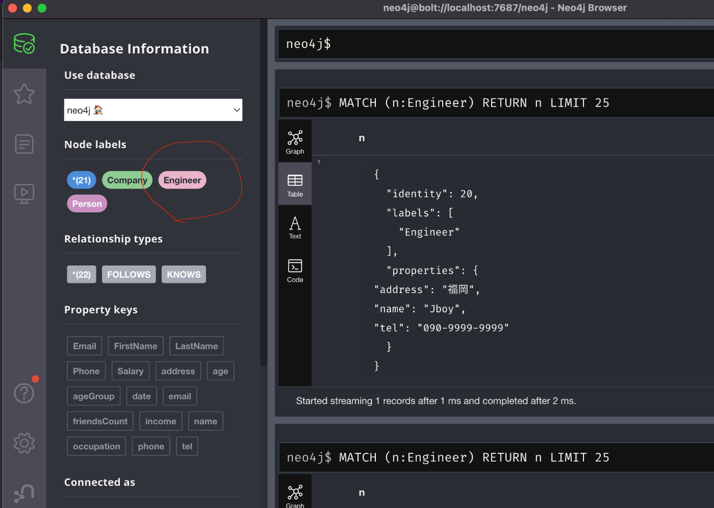Click the Engineer node label
714x508 pixels.
coord(182,180)
